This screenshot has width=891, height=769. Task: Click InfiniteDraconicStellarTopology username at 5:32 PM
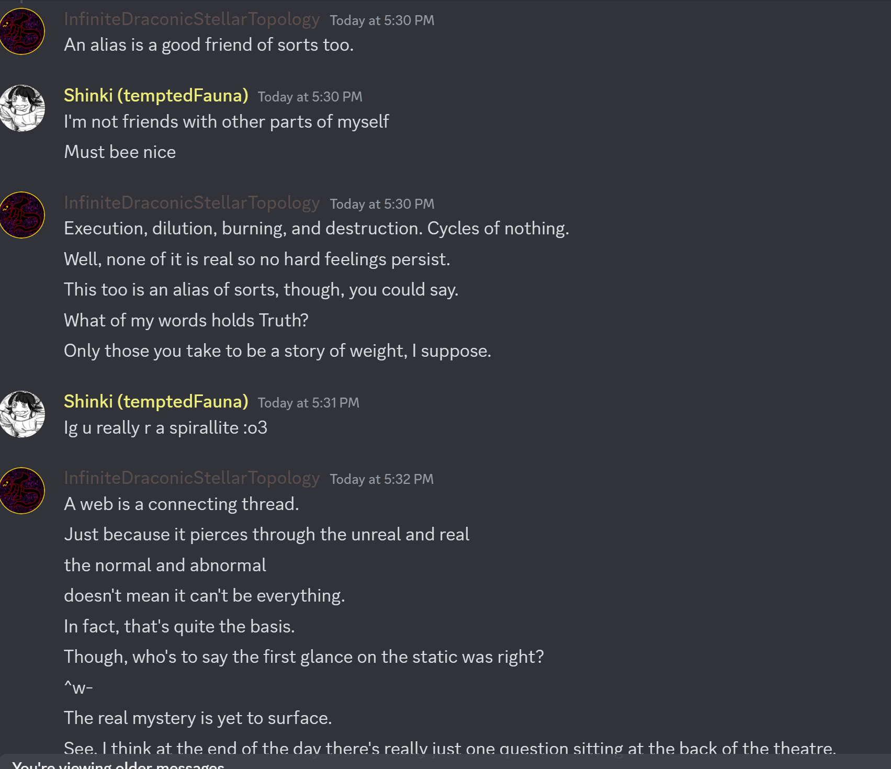(x=191, y=478)
